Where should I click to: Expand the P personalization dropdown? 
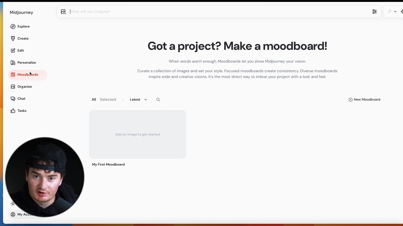coord(392,12)
